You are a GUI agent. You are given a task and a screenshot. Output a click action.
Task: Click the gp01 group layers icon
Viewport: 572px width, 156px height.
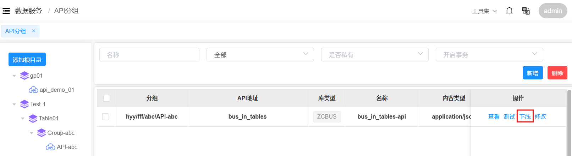[24, 76]
